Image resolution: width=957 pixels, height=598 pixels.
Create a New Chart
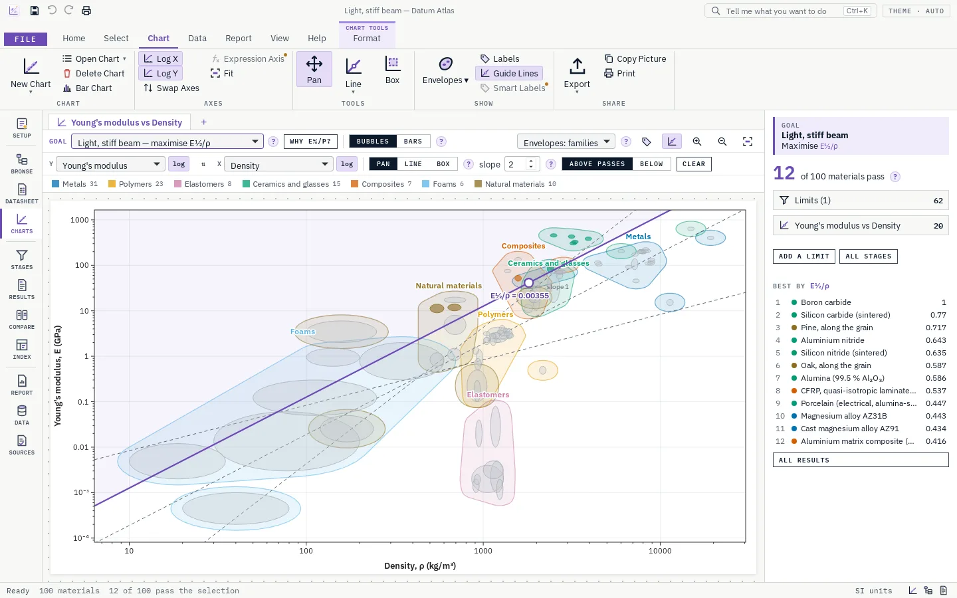click(31, 74)
